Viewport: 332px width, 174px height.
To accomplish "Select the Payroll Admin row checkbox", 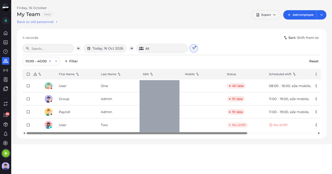I will [28, 112].
